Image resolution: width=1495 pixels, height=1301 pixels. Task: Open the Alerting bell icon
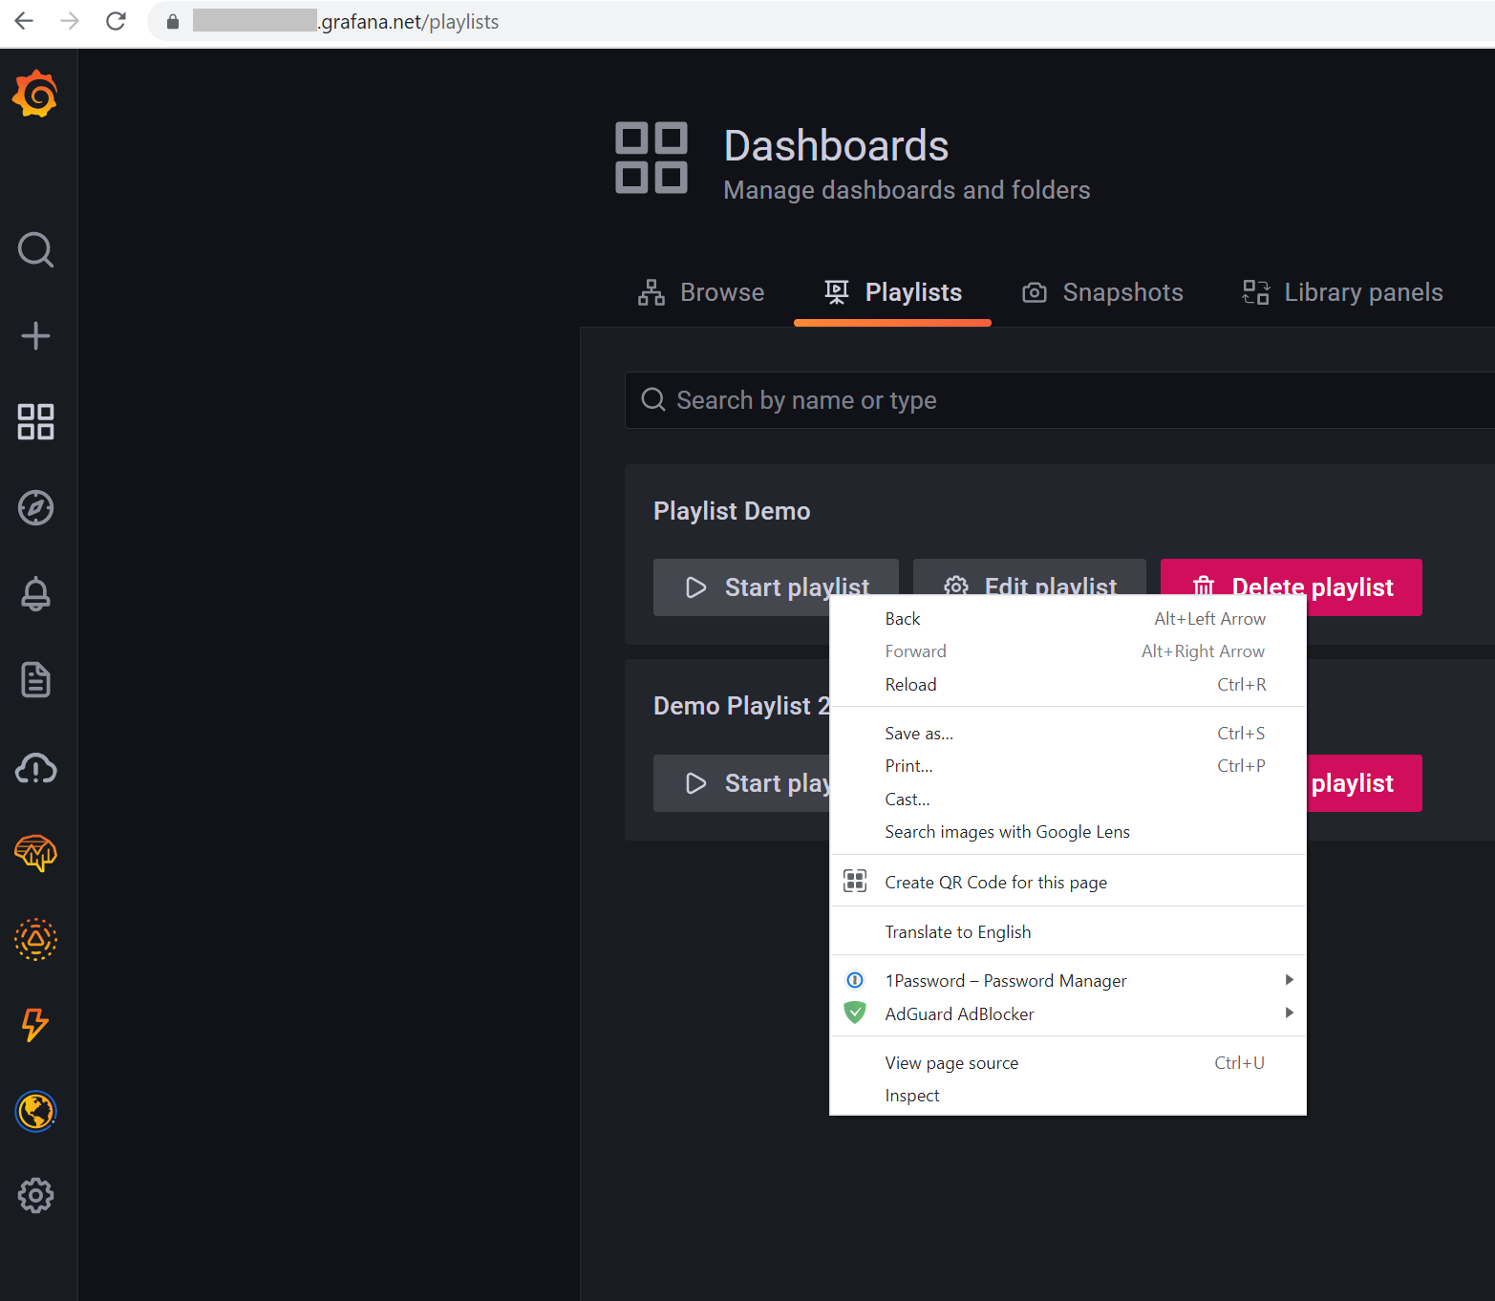(35, 594)
